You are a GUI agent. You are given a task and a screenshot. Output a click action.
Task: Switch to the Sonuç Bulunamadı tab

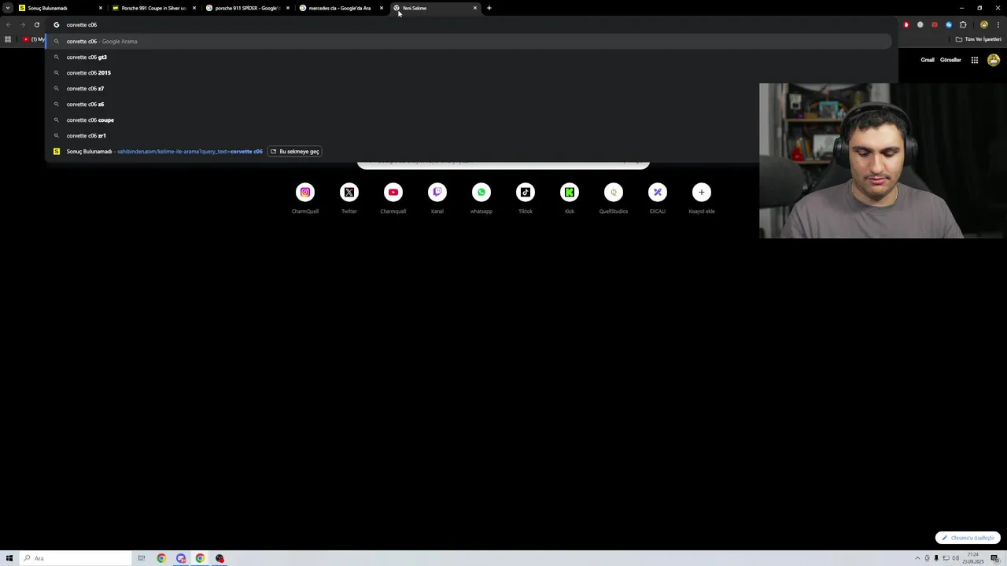point(60,8)
